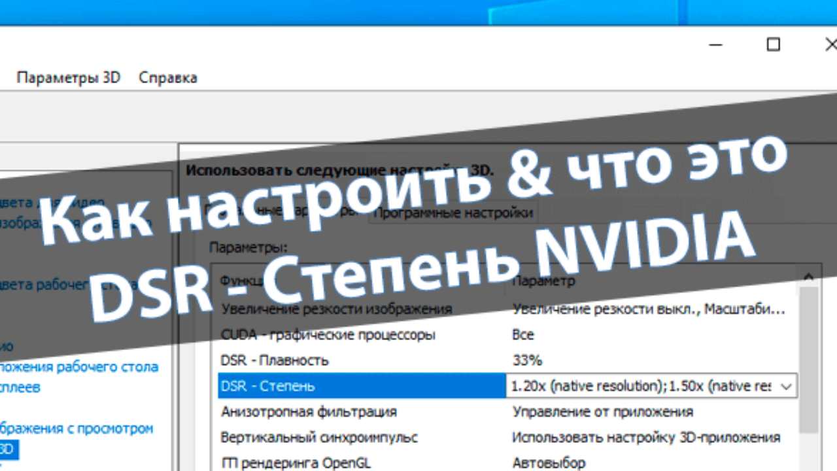This screenshot has width=837, height=471.
Task: Open the рабочего стола link in sidebar
Action: [78, 366]
